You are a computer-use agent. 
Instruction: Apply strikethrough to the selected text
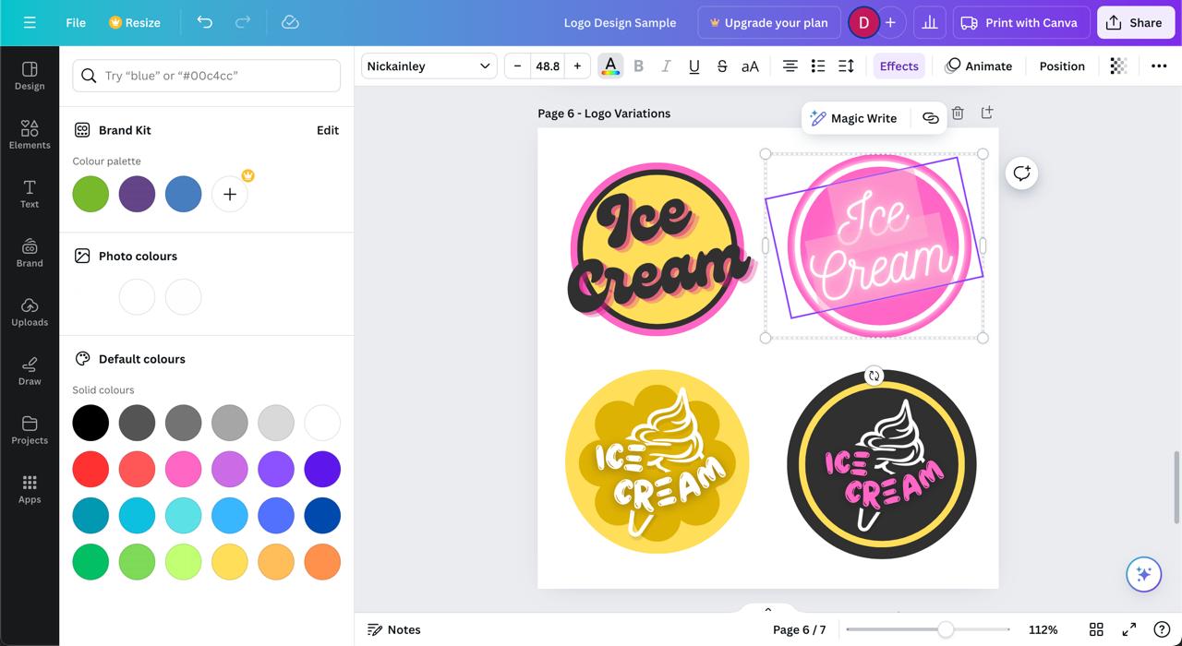[722, 66]
